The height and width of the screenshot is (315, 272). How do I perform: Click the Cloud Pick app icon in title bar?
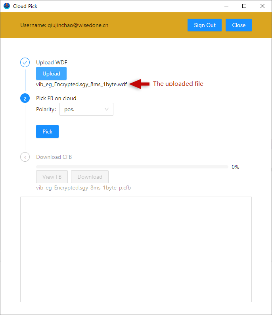[7, 6]
